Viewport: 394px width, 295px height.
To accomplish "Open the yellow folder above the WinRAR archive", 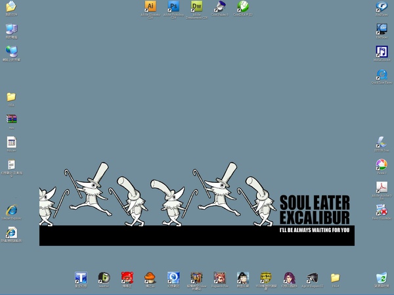I will 11,97.
